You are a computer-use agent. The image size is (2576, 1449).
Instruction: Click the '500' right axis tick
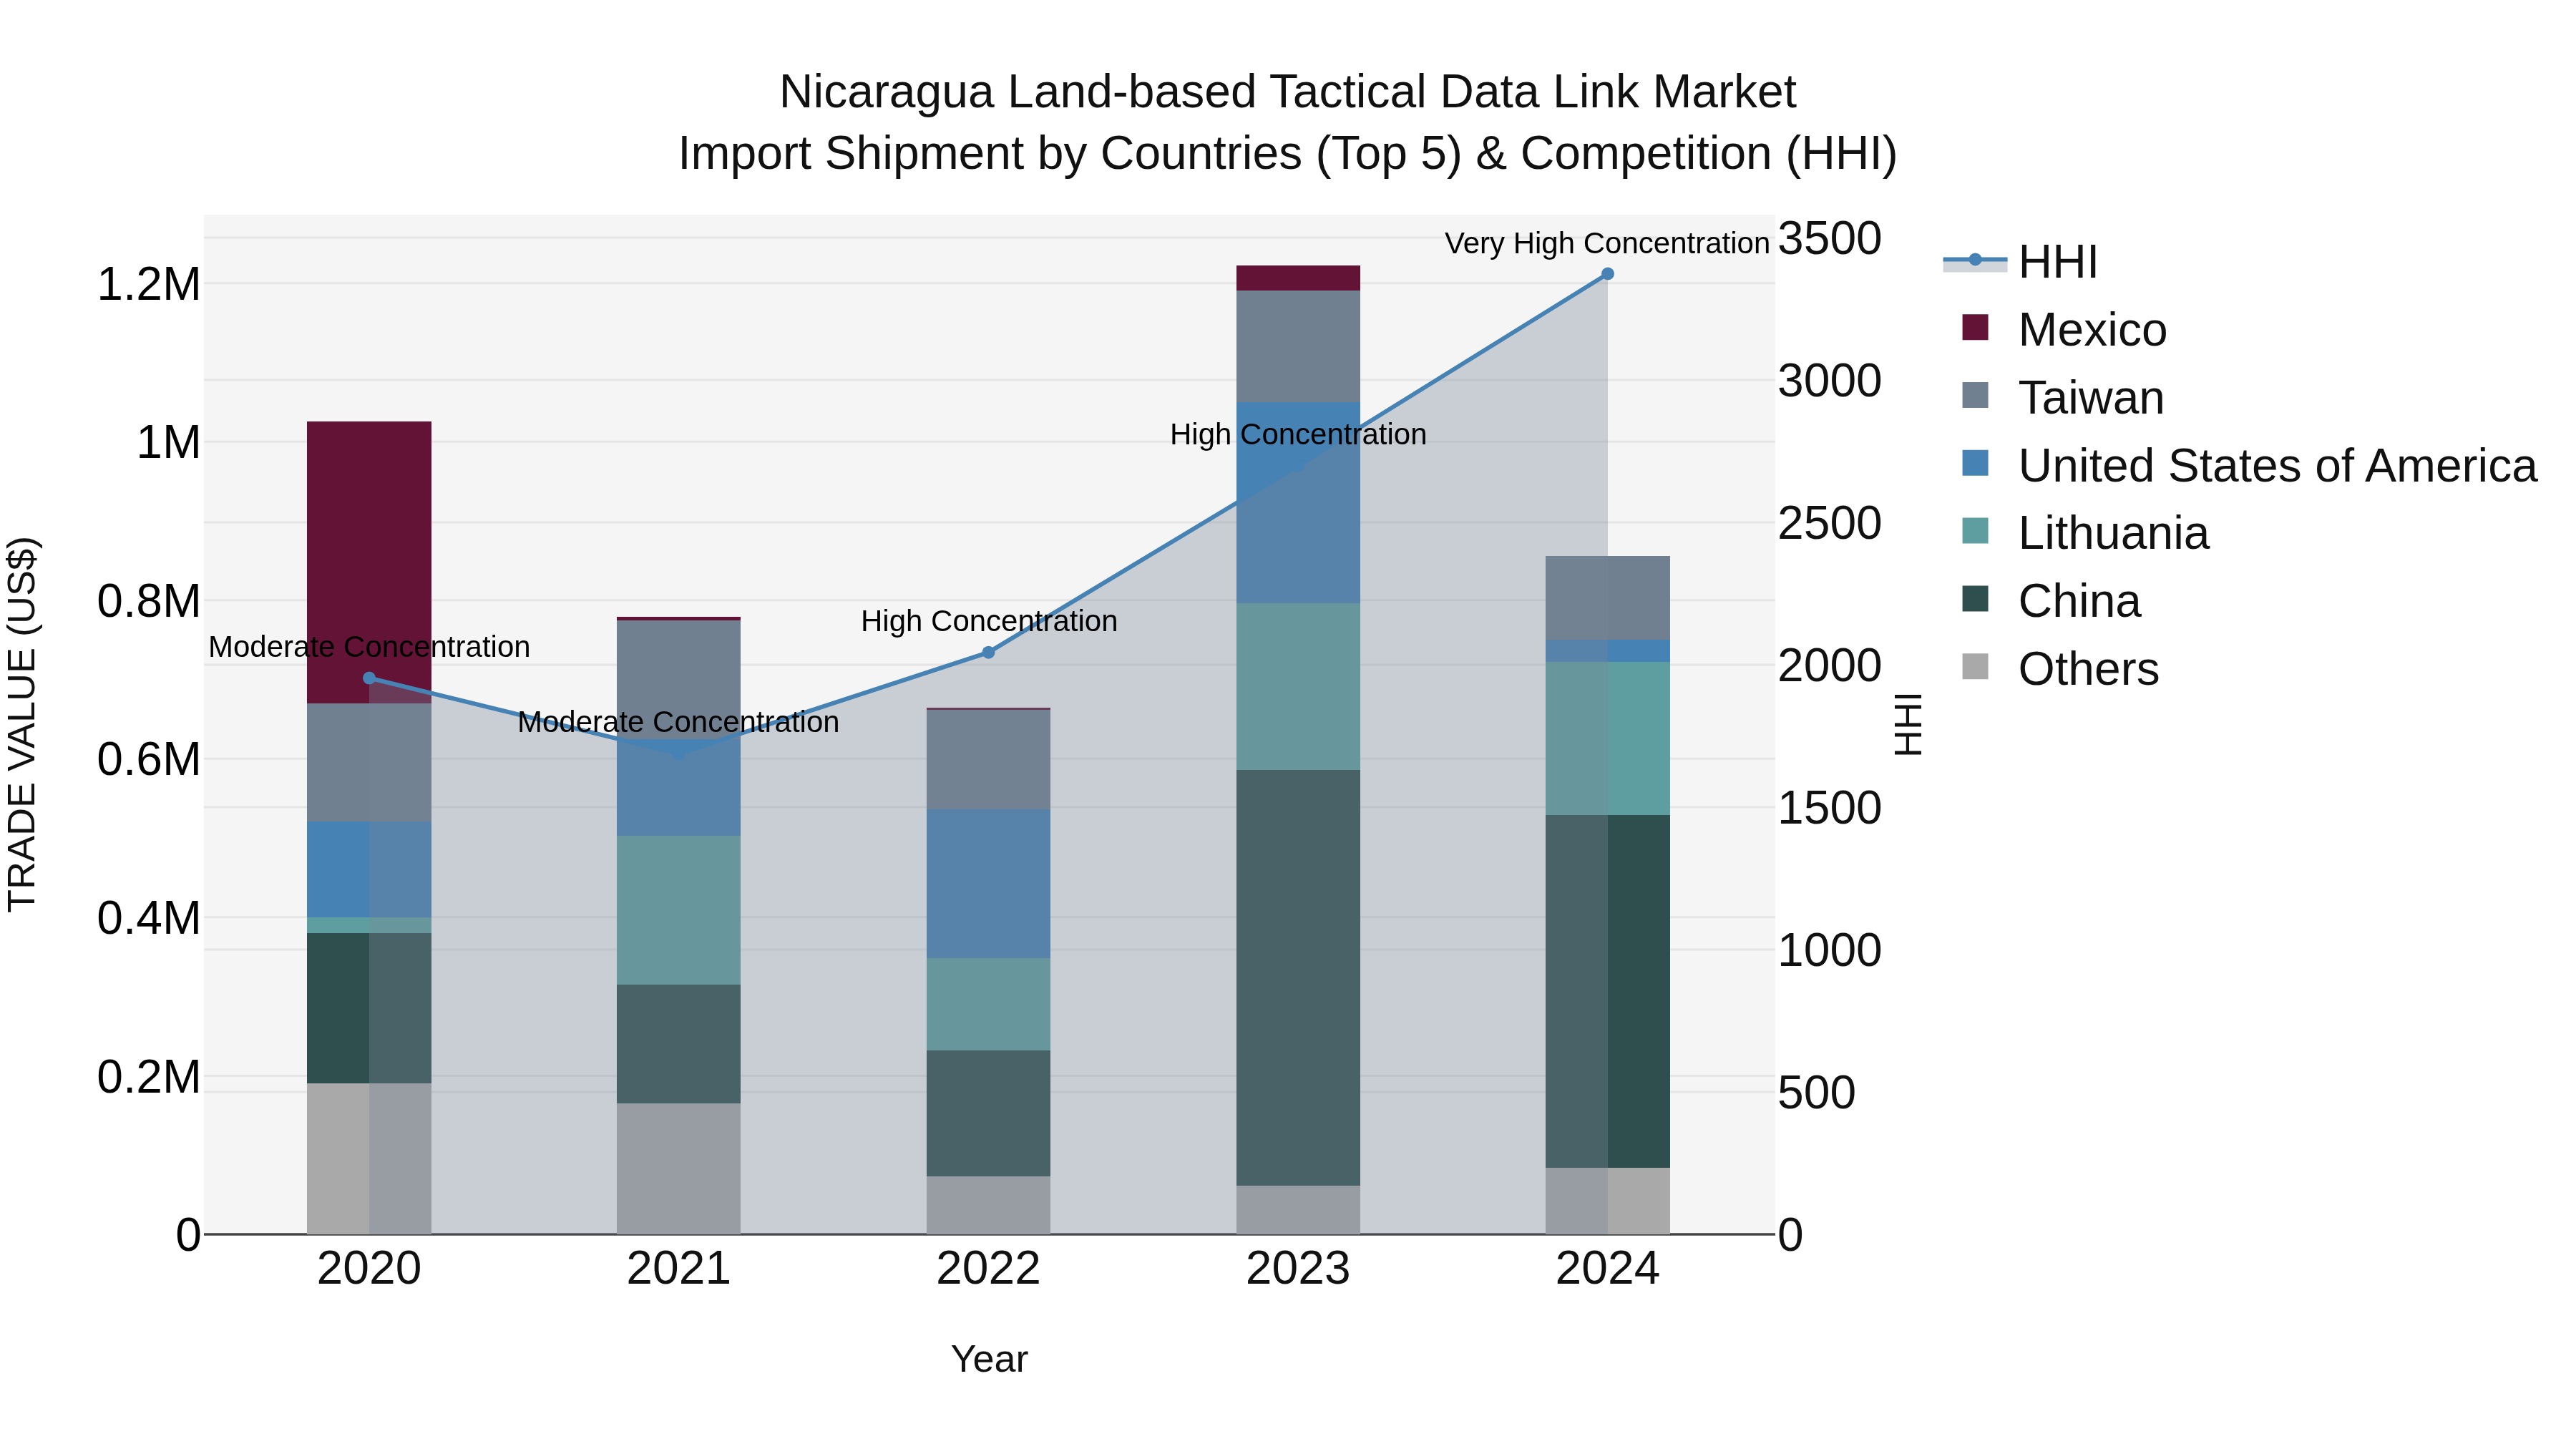[x=1817, y=1093]
